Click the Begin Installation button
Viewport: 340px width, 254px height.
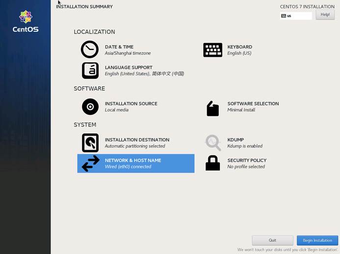(317, 240)
